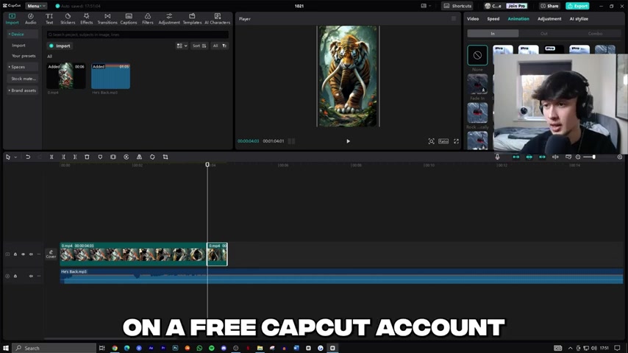Click the Split clip tool

(x=51, y=157)
